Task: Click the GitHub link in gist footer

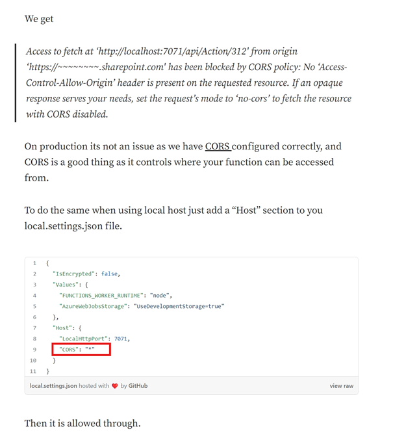Action: coord(138,386)
